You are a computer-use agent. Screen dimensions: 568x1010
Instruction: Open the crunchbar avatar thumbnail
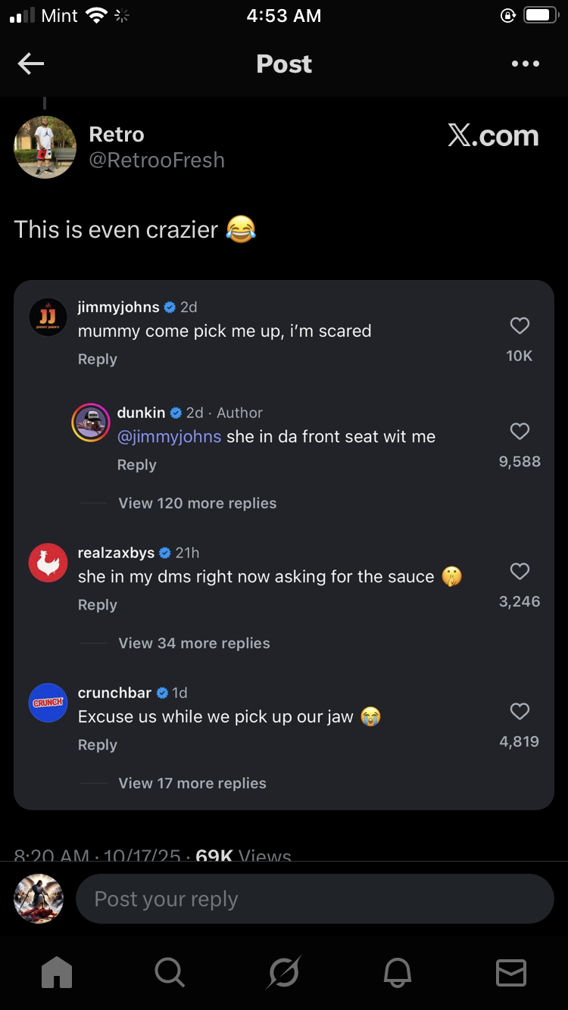(x=48, y=703)
